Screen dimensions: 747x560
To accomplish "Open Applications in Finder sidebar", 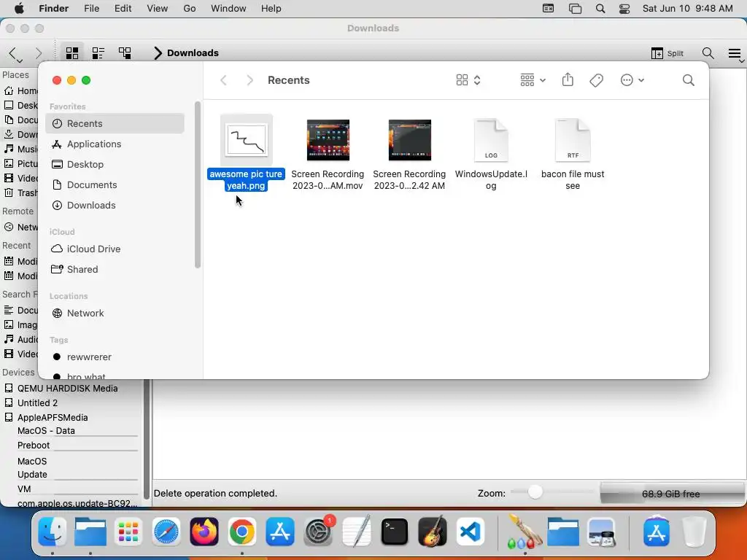I will (x=115, y=144).
